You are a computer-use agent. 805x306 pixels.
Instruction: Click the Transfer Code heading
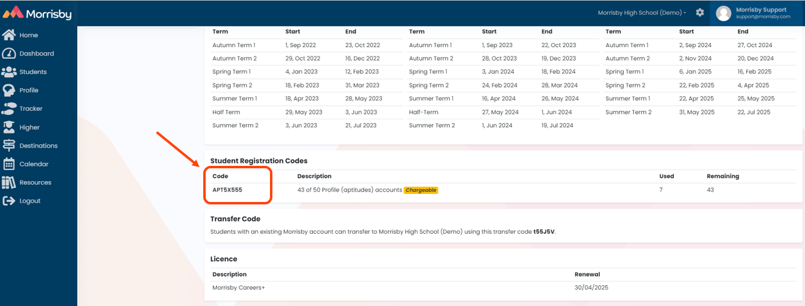click(x=235, y=218)
